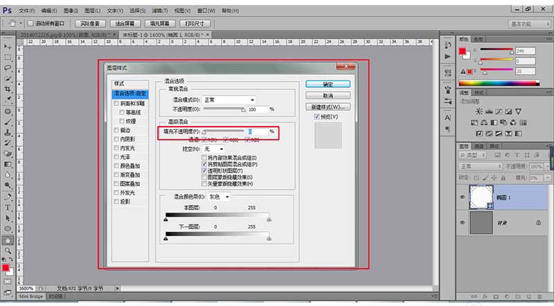Screen dimensions: 554x306
Task: Open the Actions panel play icon
Action: tap(448, 57)
